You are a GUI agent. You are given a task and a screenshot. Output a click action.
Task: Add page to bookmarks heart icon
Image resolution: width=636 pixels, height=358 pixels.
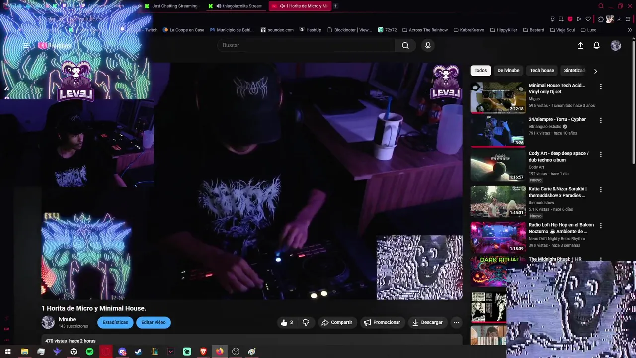click(588, 19)
